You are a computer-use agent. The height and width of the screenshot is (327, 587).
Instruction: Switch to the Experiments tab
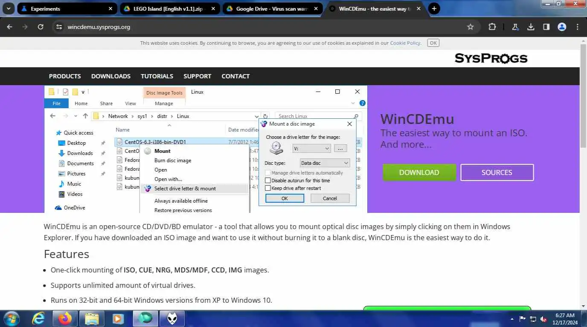[67, 9]
